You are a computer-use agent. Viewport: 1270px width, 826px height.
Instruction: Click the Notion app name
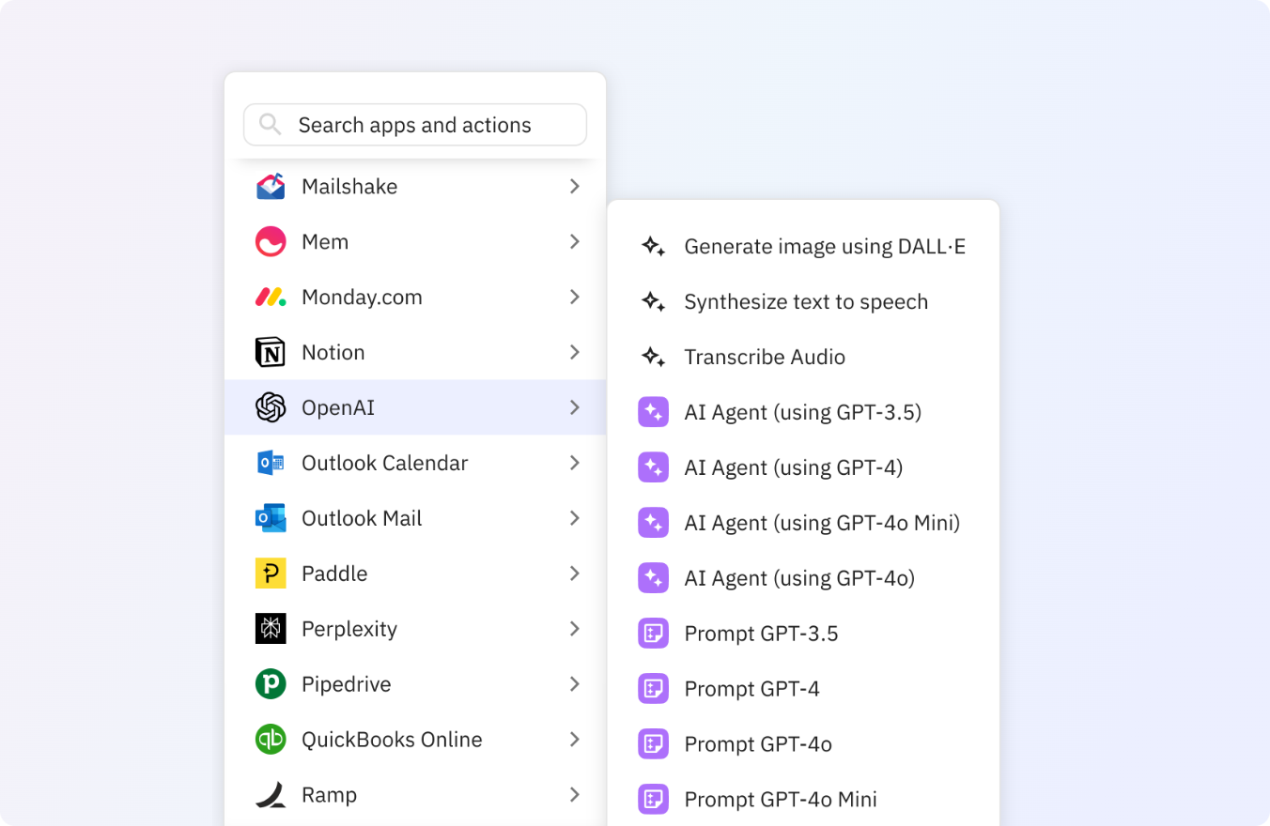coord(333,353)
